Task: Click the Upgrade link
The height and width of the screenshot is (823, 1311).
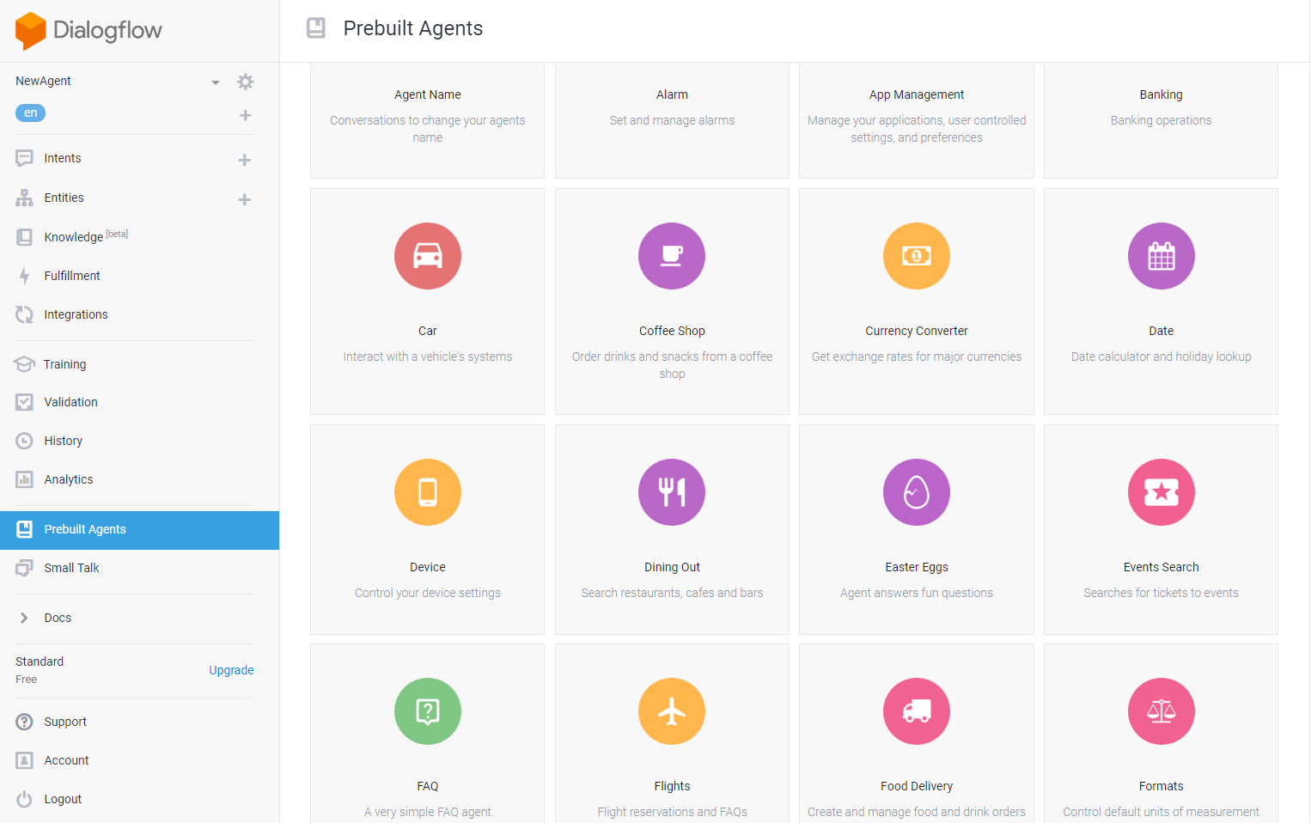Action: (x=231, y=670)
